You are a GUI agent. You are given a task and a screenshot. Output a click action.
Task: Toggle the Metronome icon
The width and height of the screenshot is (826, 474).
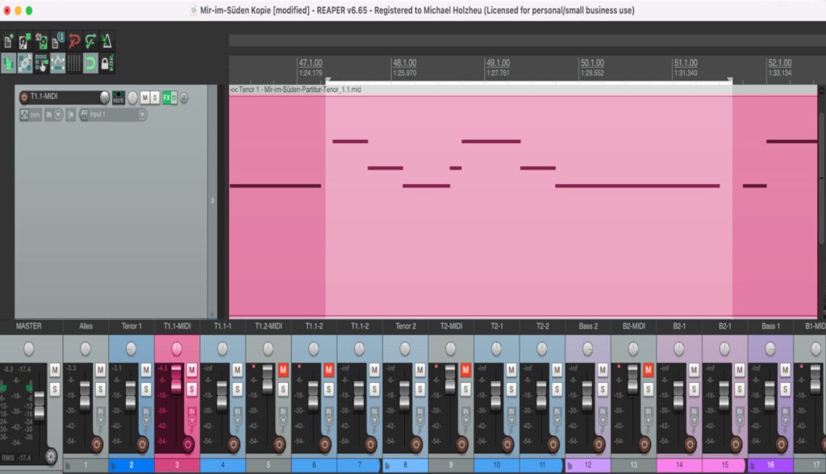coord(106,41)
